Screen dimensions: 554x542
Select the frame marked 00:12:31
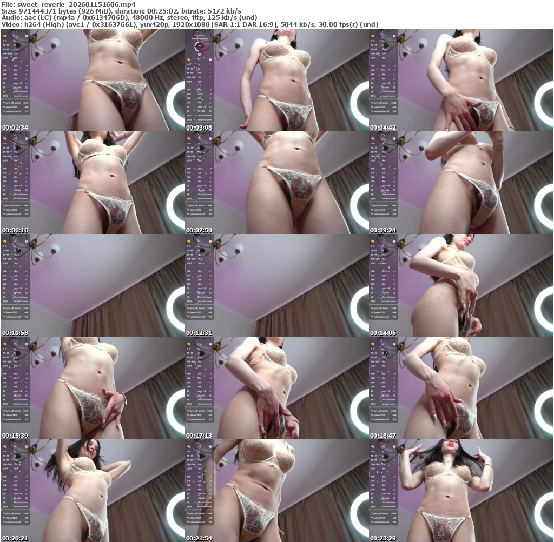tap(276, 285)
